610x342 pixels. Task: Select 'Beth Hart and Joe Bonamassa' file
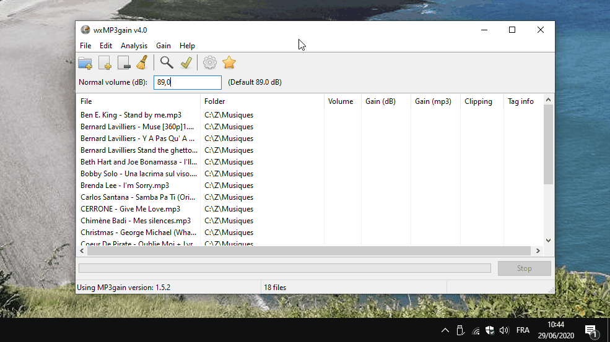[139, 161]
